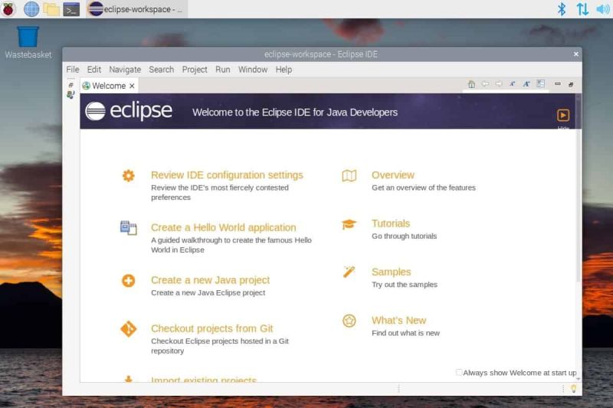Open the Overview link
The width and height of the screenshot is (613, 408).
393,175
